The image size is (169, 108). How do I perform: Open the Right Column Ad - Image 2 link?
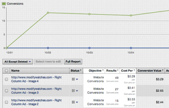[36, 102]
